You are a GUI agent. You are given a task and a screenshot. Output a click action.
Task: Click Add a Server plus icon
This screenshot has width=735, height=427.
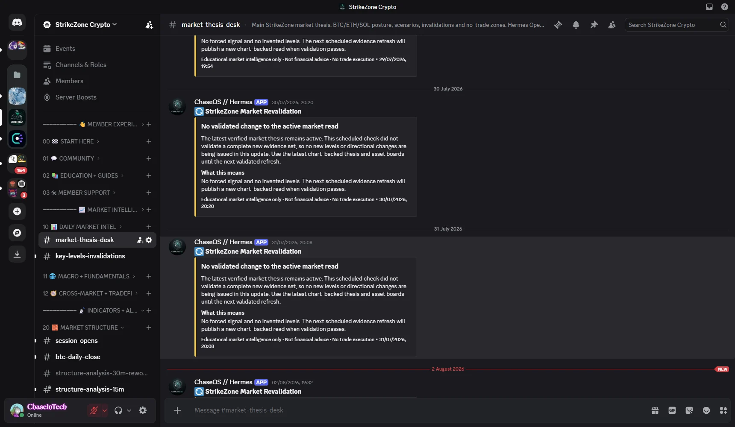click(17, 211)
